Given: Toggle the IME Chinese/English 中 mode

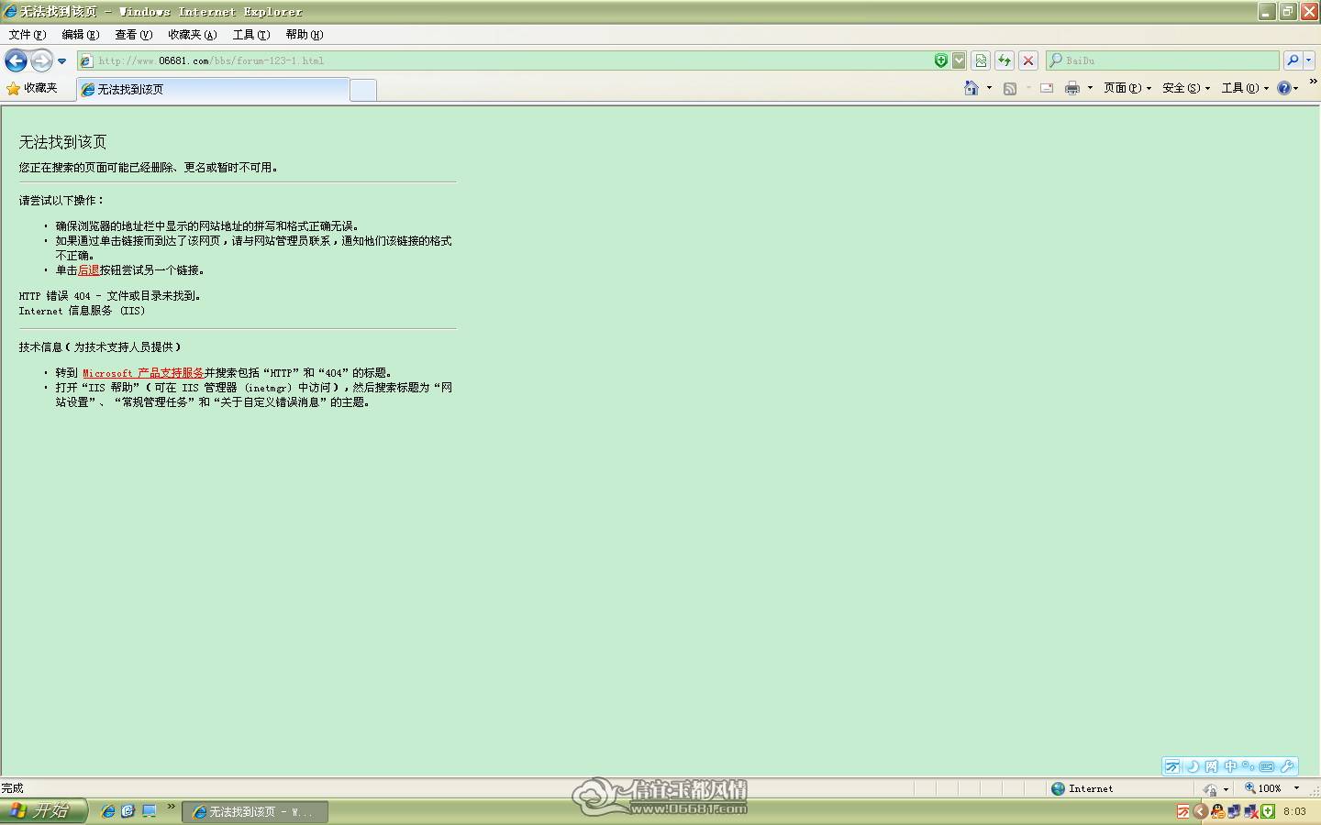Looking at the screenshot, I should [1230, 766].
